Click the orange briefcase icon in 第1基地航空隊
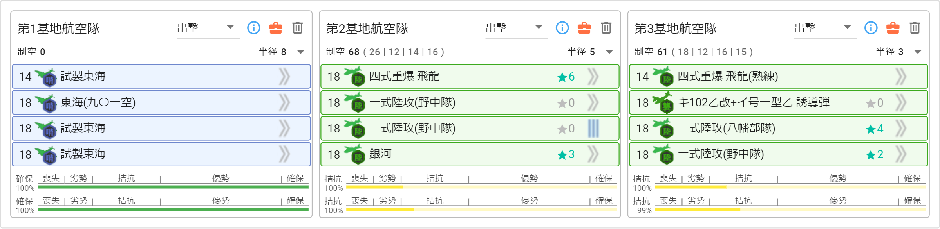 click(x=276, y=28)
